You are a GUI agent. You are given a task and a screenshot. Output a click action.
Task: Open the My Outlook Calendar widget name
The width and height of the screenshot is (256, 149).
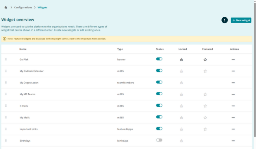32,71
